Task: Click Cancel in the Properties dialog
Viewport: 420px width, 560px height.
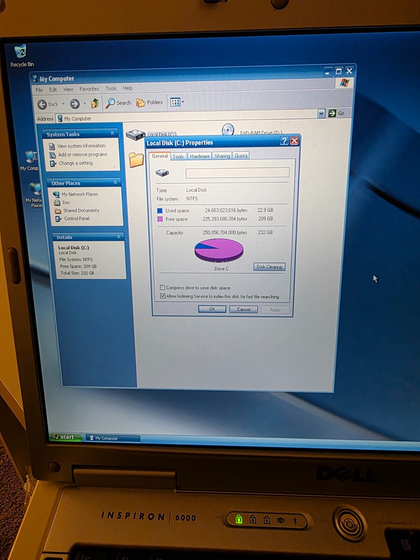Action: (x=244, y=309)
